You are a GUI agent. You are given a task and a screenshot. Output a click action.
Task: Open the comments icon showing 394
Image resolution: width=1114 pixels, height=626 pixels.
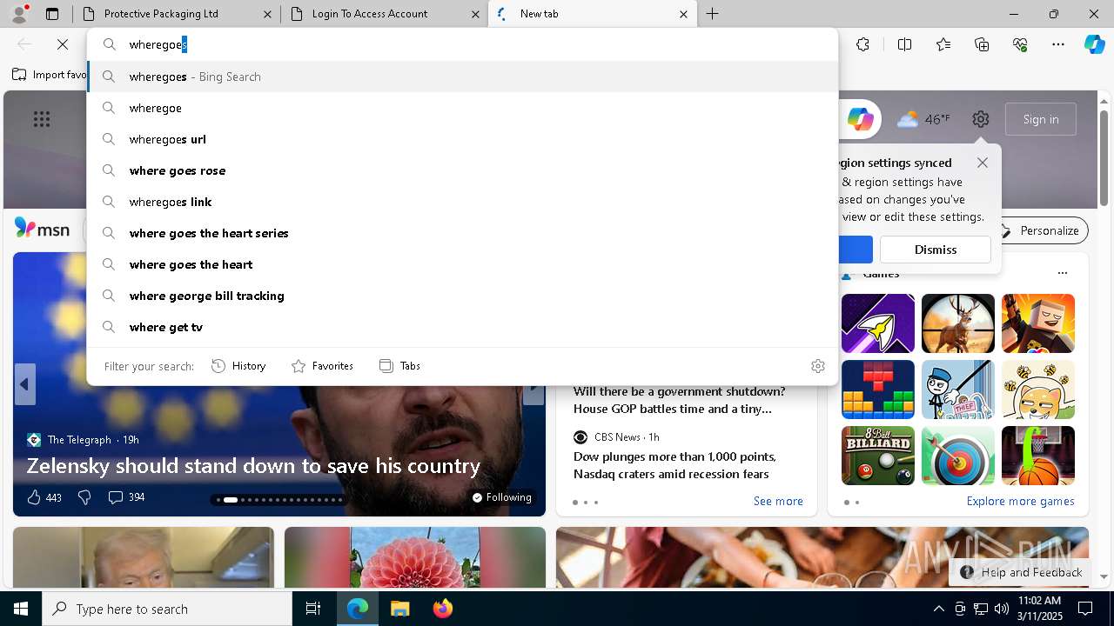[126, 497]
